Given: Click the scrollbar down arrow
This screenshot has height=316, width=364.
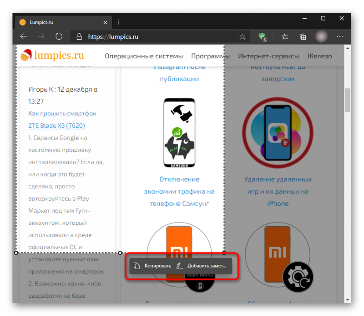Looking at the screenshot, I should click(x=347, y=300).
